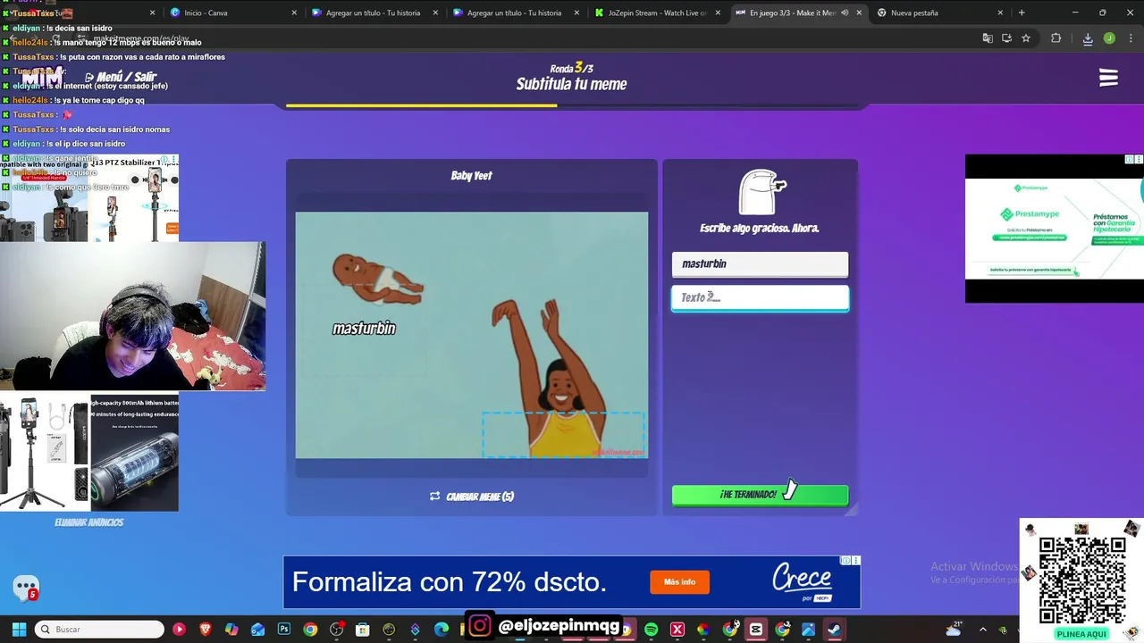This screenshot has width=1144, height=643.
Task: Open Spotify from the taskbar
Action: tap(651, 630)
